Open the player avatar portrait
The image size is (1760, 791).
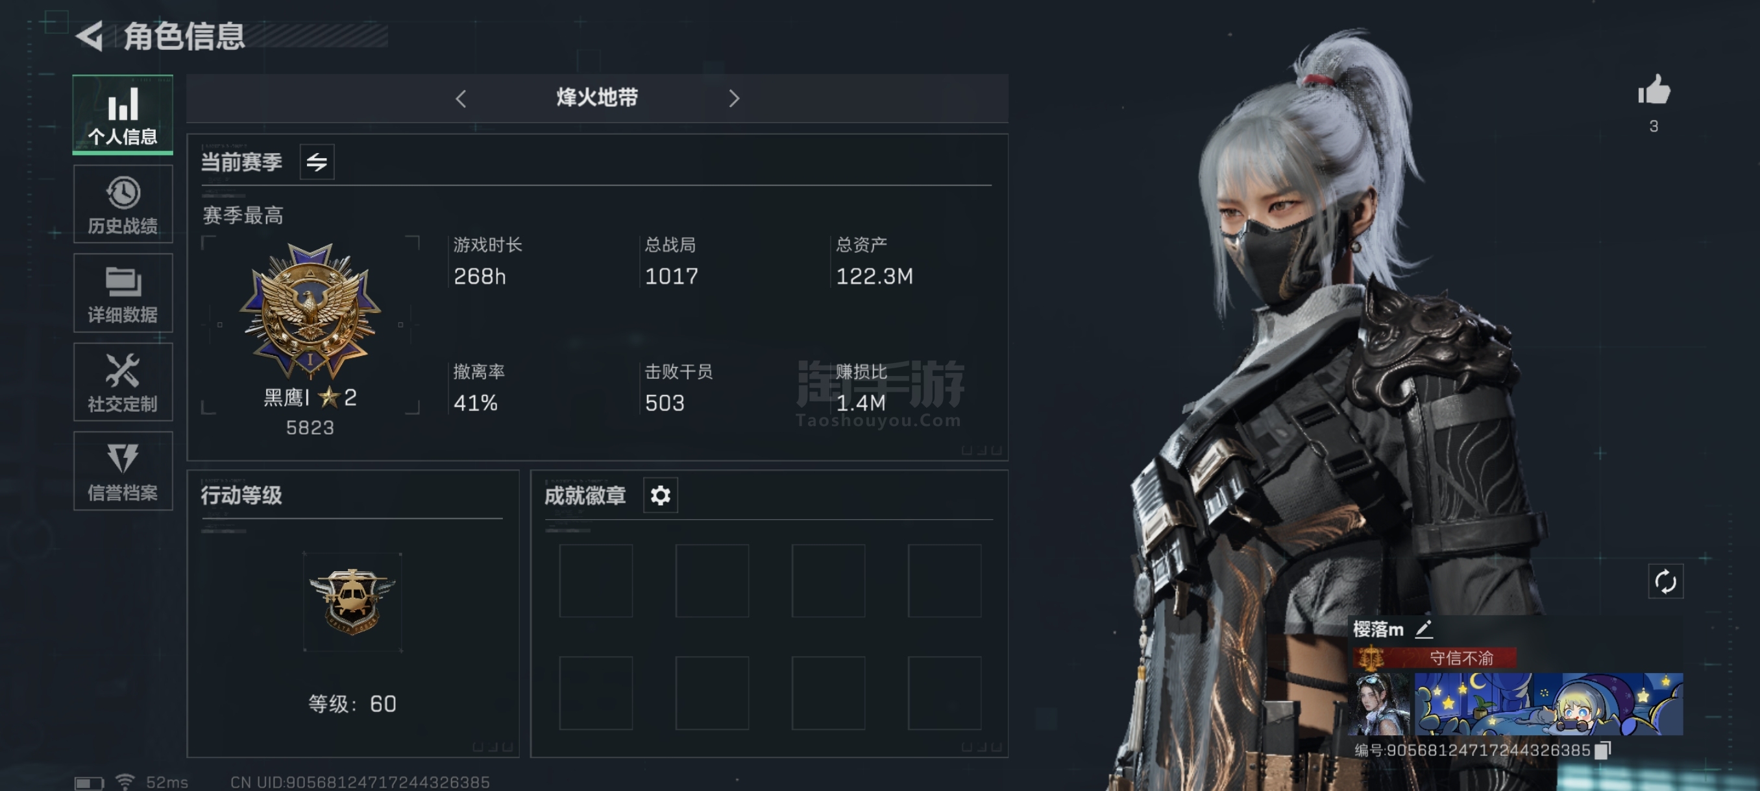tap(1382, 704)
